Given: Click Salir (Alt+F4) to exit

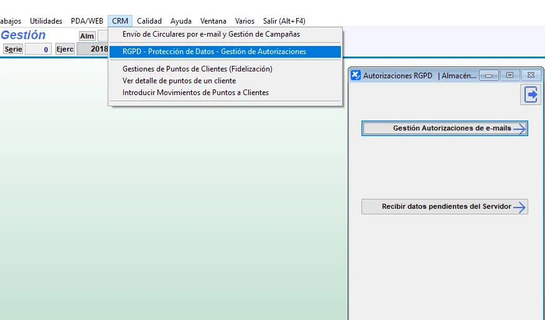Looking at the screenshot, I should pyautogui.click(x=284, y=21).
